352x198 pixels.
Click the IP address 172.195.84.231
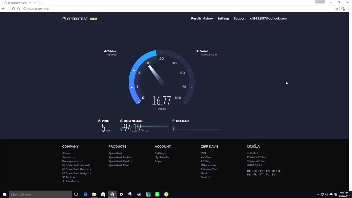tap(208, 54)
